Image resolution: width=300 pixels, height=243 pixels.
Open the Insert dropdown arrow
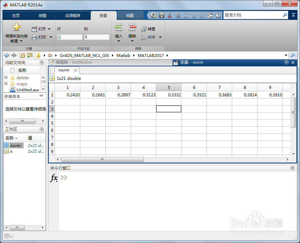[x=119, y=41]
